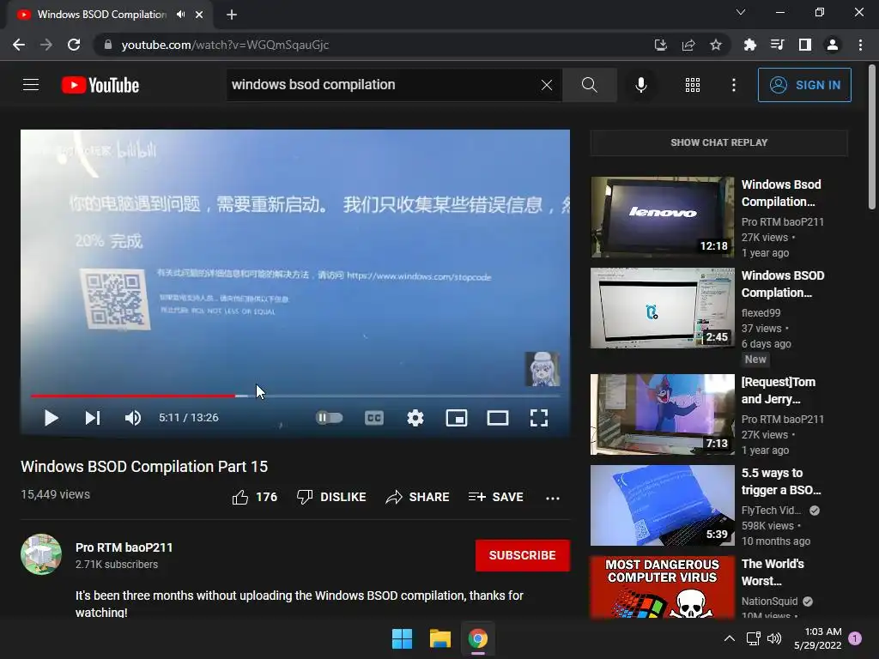
Task: Click the address bar URL
Action: (x=225, y=45)
